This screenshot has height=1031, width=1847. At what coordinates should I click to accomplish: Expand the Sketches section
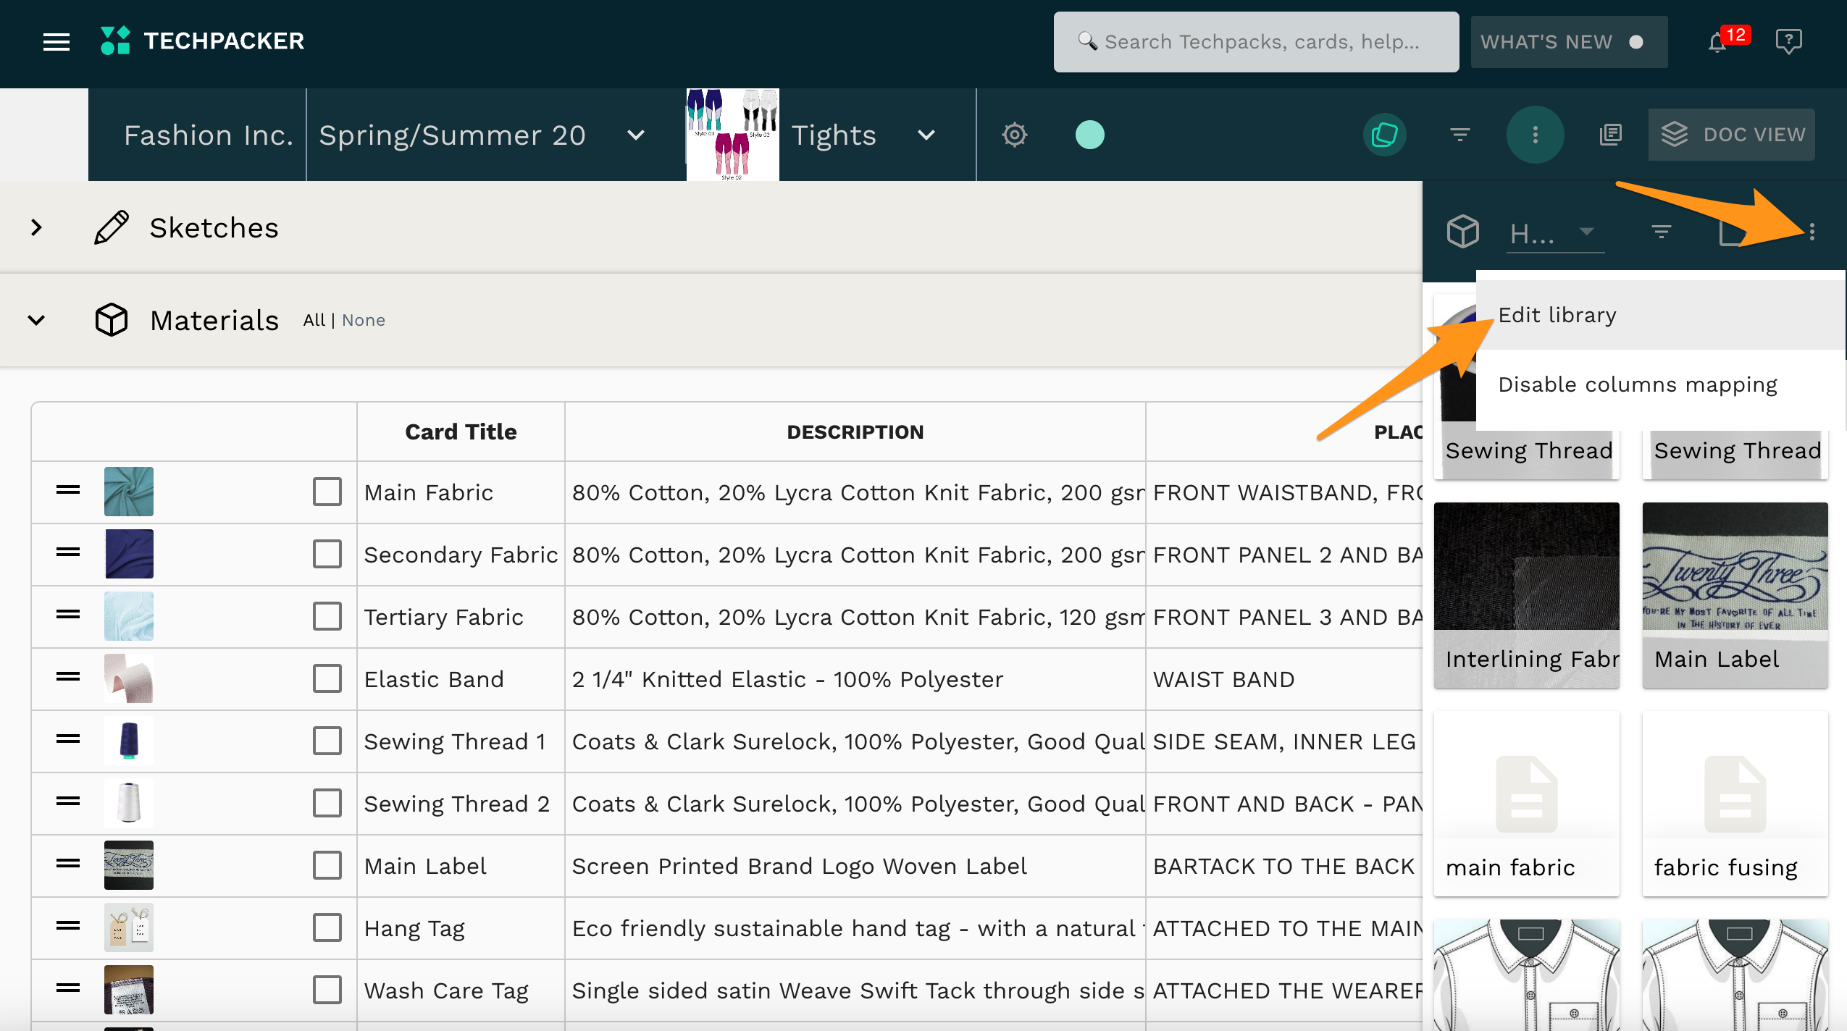tap(36, 227)
